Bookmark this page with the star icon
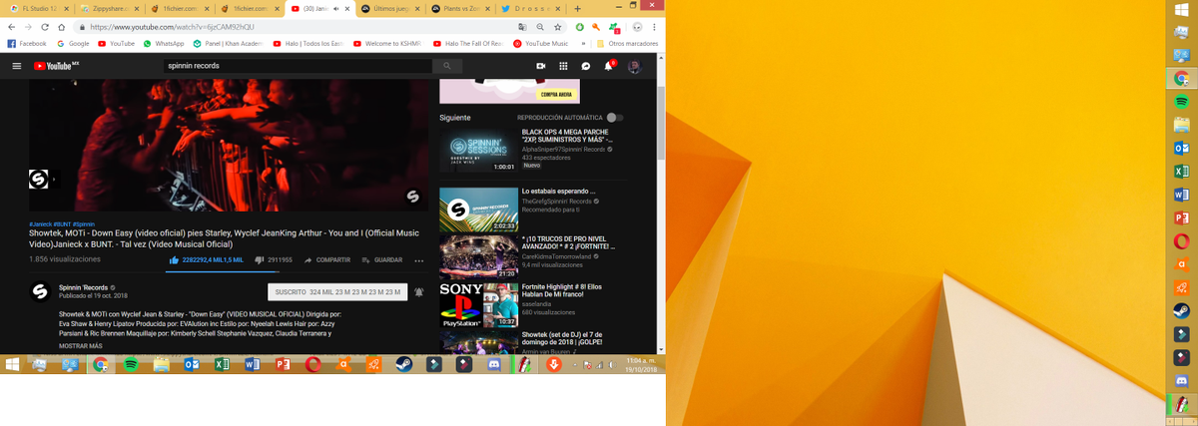The width and height of the screenshot is (1198, 426). tap(557, 27)
